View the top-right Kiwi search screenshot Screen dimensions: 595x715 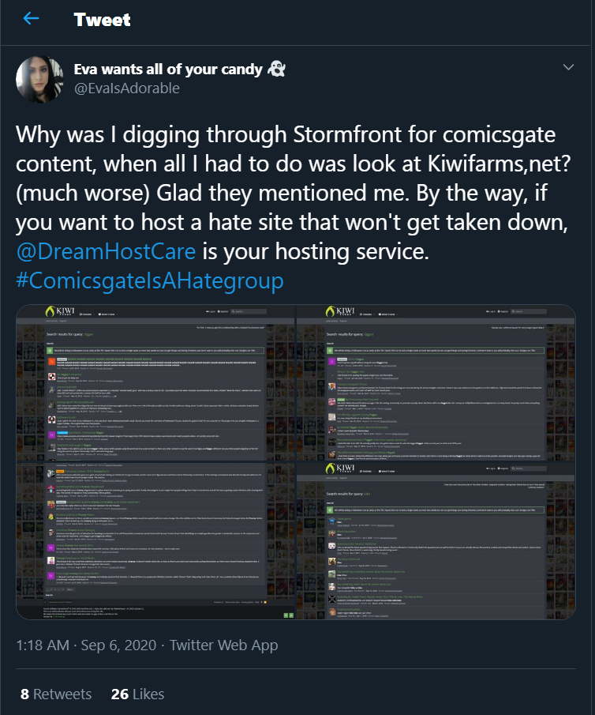[436, 382]
